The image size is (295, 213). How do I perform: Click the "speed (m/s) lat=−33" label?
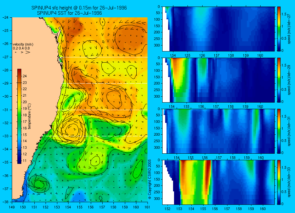pyautogui.click(x=289, y=182)
